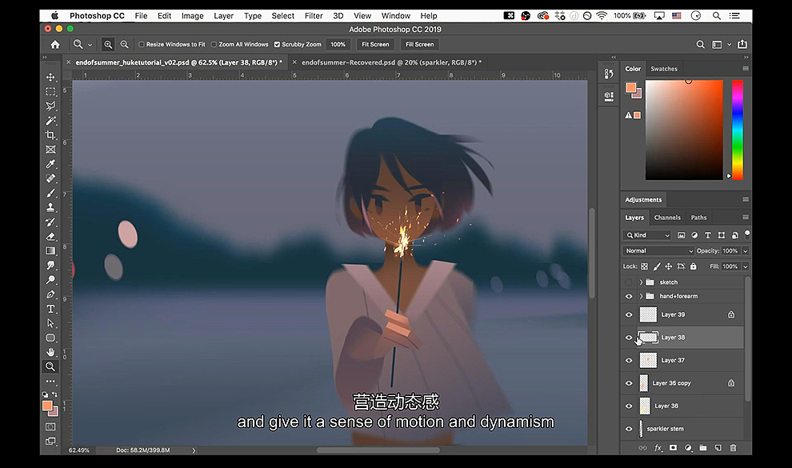The width and height of the screenshot is (792, 468).
Task: Select the Clone Stamp tool
Action: click(50, 207)
